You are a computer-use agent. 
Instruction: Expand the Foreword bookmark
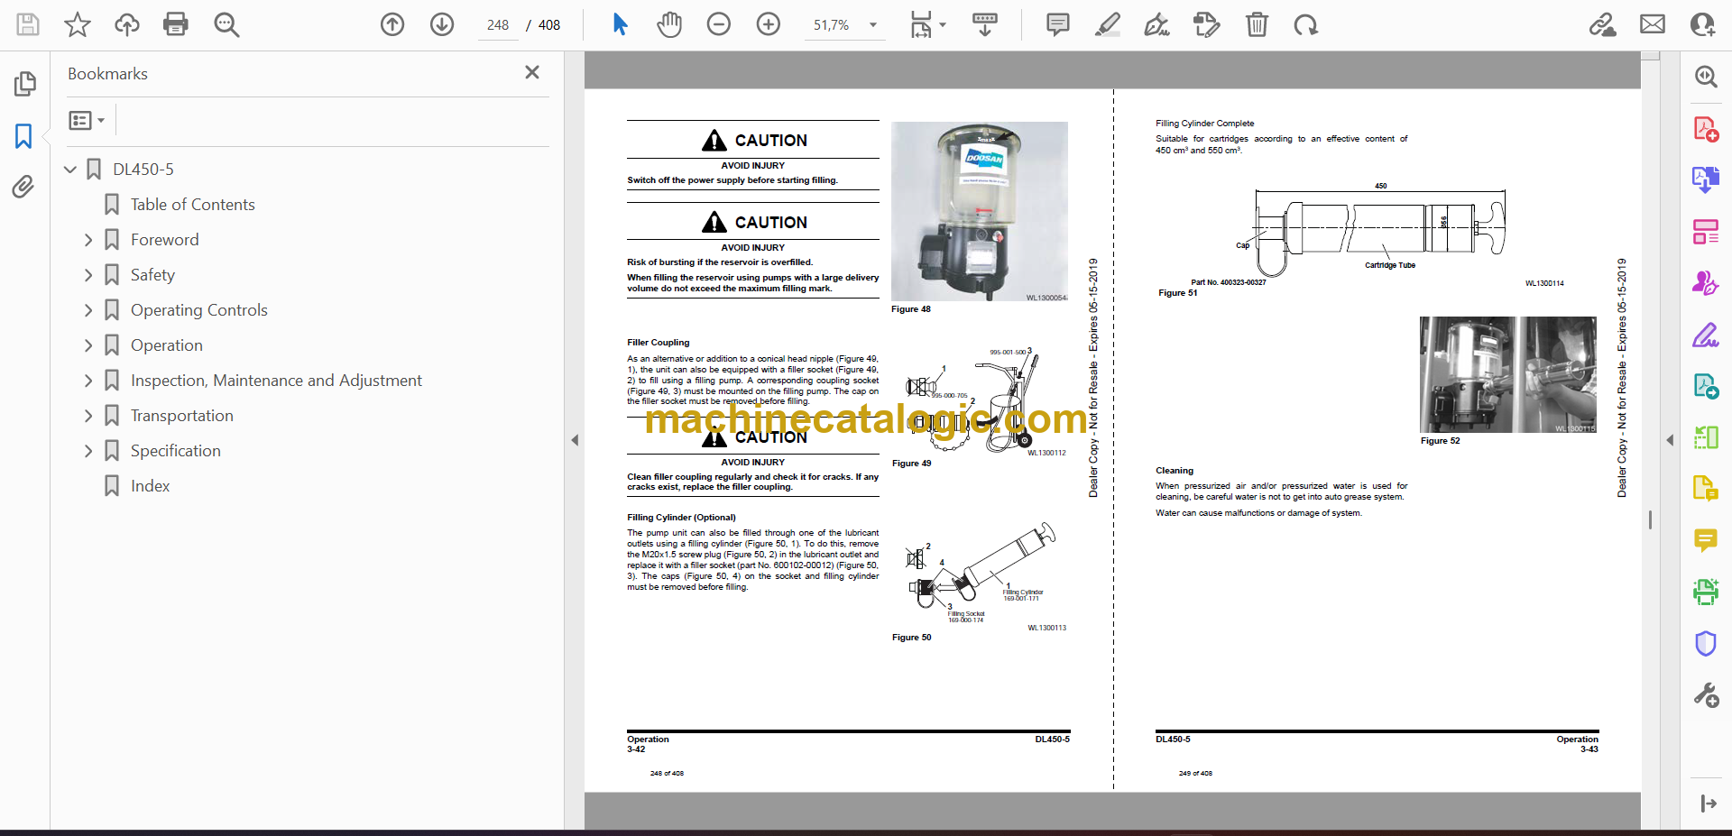pyautogui.click(x=88, y=240)
